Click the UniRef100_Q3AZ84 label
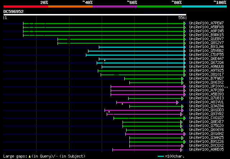This screenshot has width=230, height=159. click(206, 106)
